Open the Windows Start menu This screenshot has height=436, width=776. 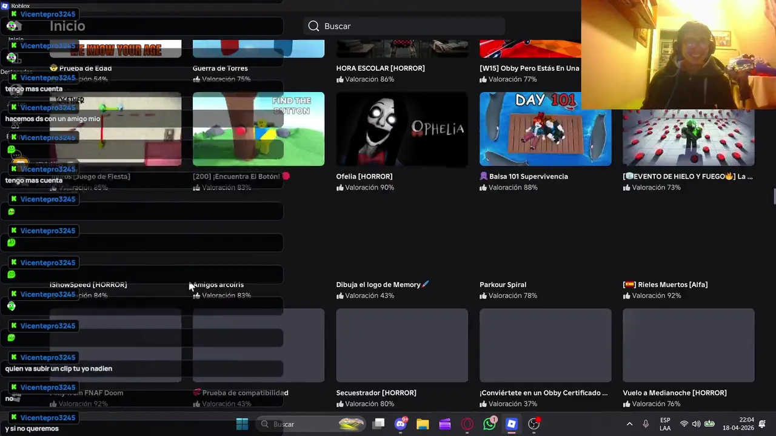242,424
